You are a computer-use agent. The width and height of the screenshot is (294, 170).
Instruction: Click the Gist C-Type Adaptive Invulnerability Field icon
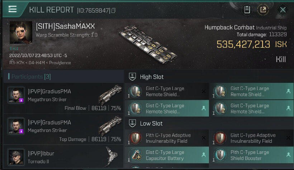click(220, 138)
